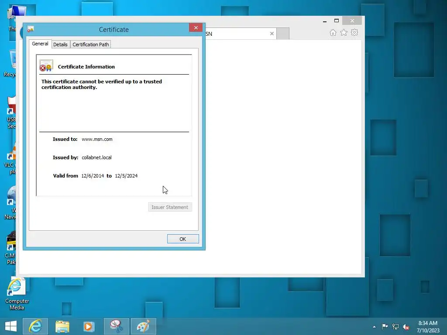The image size is (447, 335).
Task: Select the This PC desktop icon
Action: (x=12, y=17)
